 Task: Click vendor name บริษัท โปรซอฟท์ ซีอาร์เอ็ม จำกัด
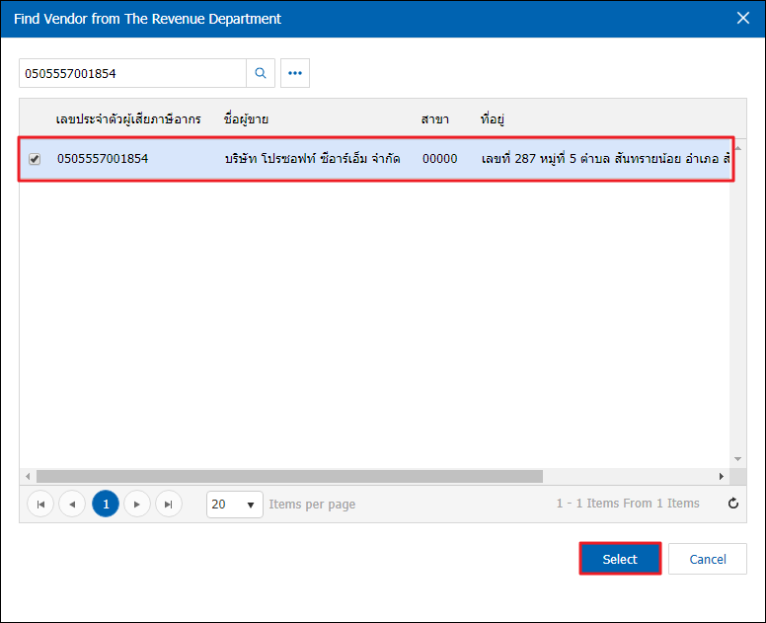click(x=313, y=159)
